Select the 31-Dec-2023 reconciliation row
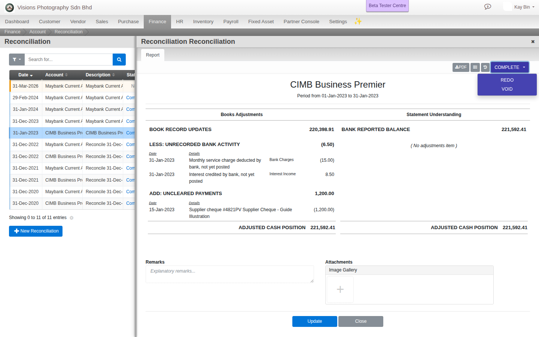Image resolution: width=539 pixels, height=337 pixels. 72,121
